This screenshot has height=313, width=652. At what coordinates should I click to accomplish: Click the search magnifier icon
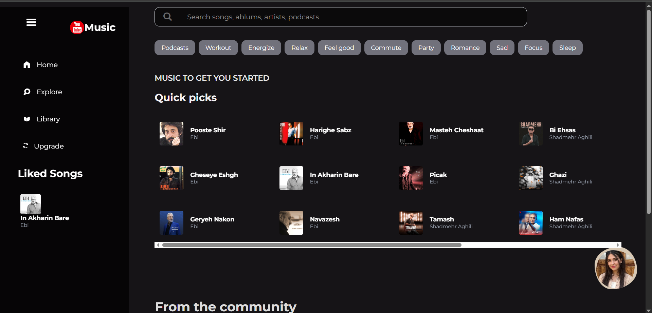(168, 17)
